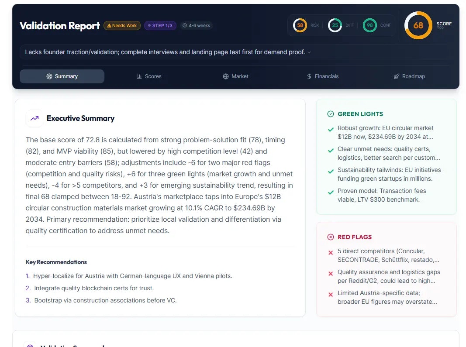The height and width of the screenshot is (347, 466).
Task: Click the SCORE 68 progress ring
Action: (418, 25)
